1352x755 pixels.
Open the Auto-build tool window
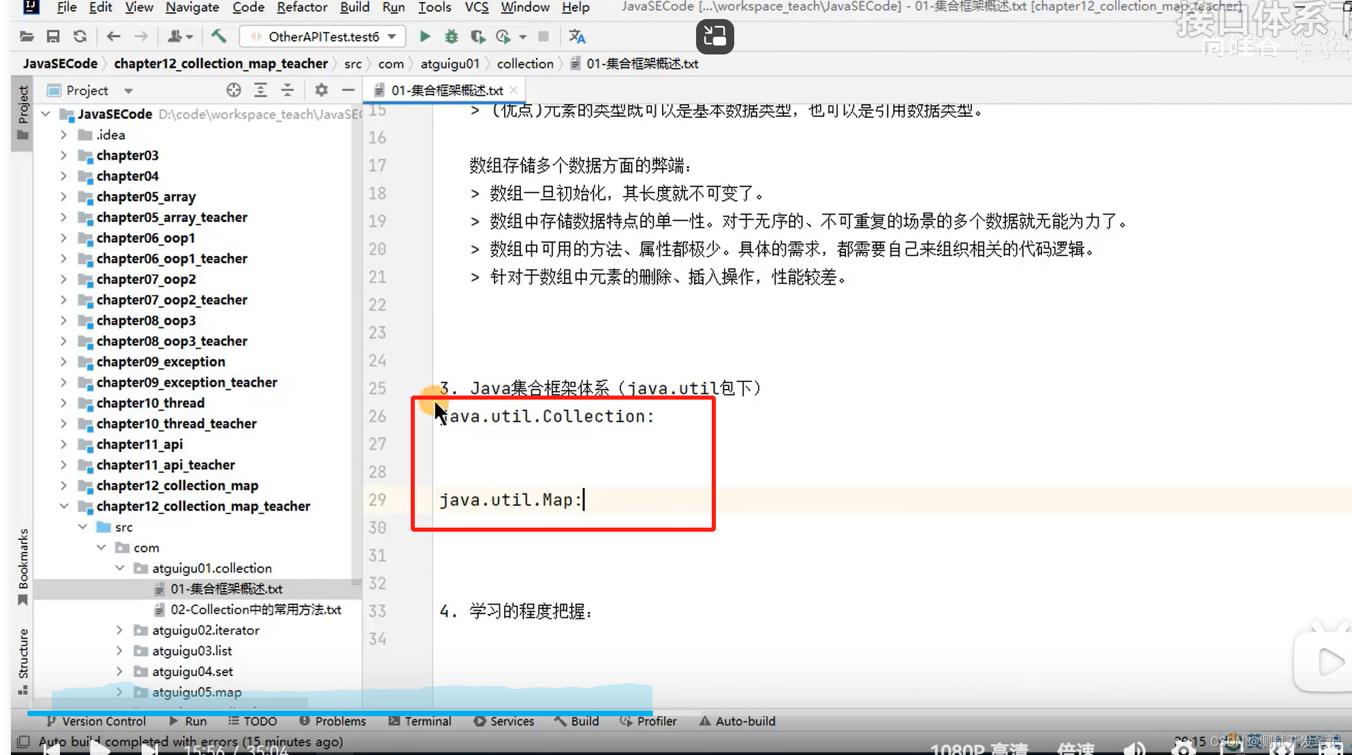737,721
